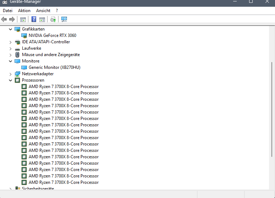Open the Datei menu
Viewport: 275px width, 198px height.
point(8,11)
